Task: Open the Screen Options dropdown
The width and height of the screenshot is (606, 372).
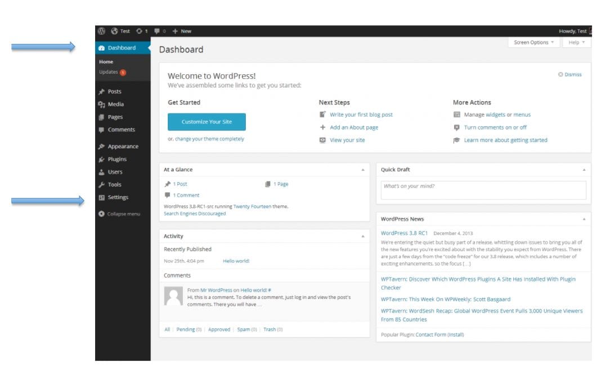Action: click(534, 43)
